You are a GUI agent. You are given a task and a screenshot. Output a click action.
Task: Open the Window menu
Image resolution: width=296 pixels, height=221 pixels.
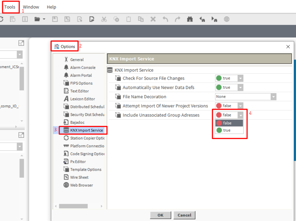click(x=31, y=7)
